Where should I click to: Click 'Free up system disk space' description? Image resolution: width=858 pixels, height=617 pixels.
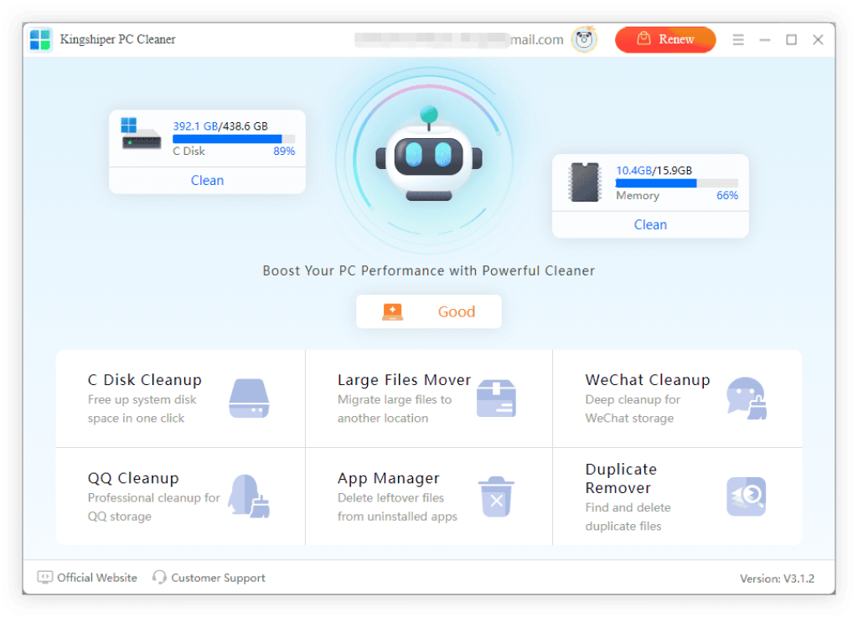142,409
